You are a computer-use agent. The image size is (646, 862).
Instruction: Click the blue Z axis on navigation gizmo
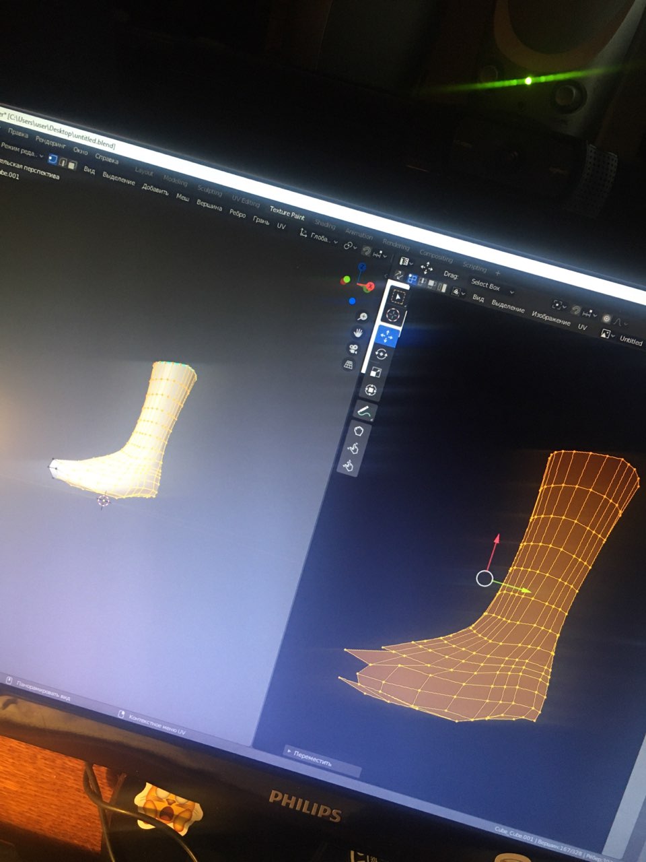(x=361, y=267)
